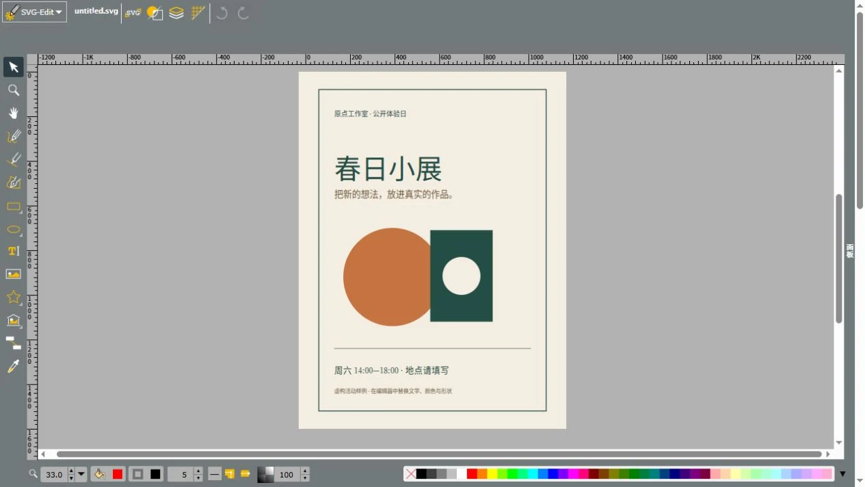The height and width of the screenshot is (487, 865).
Task: Open the red fill color picker
Action: tap(118, 474)
